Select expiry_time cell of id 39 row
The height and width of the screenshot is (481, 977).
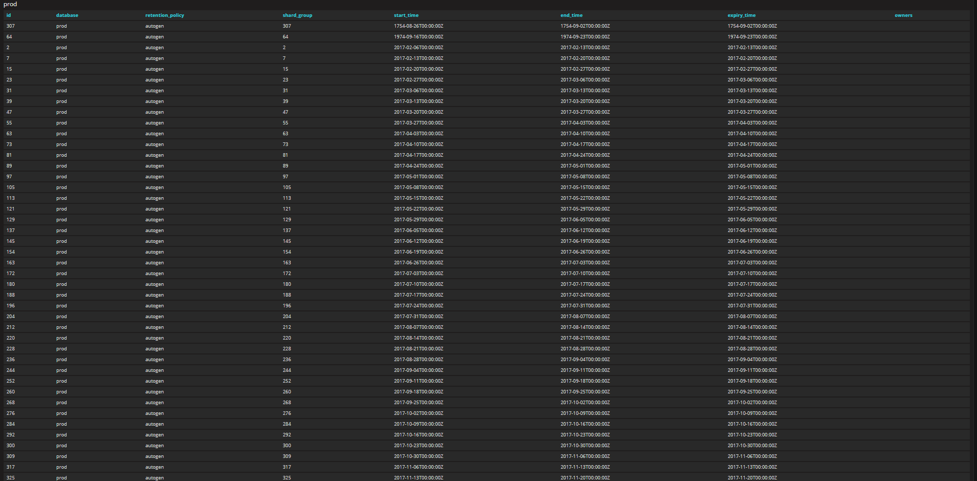(752, 101)
